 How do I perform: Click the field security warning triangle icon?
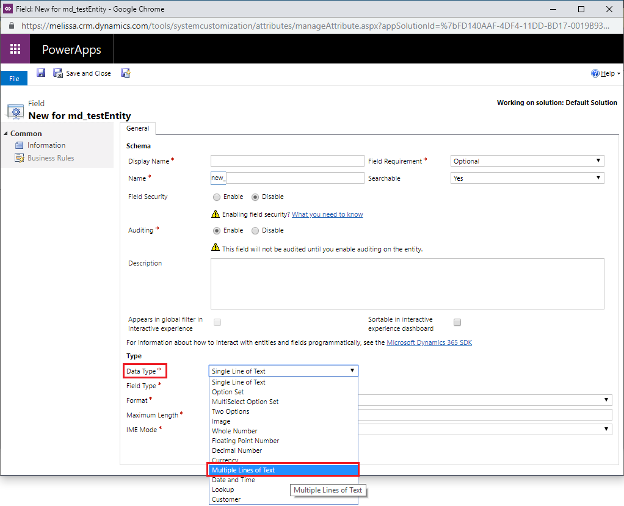point(215,214)
